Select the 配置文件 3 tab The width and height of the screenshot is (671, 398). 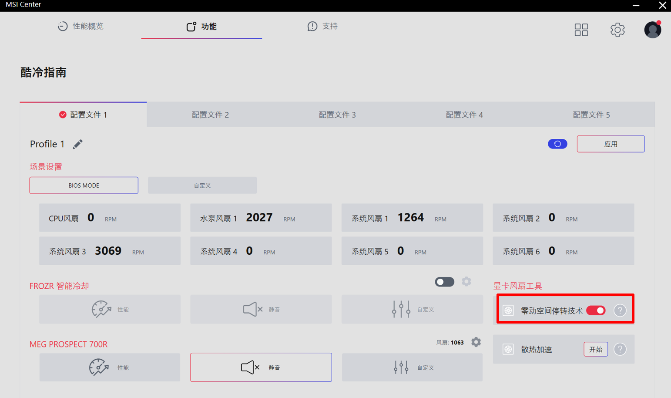[x=337, y=115]
